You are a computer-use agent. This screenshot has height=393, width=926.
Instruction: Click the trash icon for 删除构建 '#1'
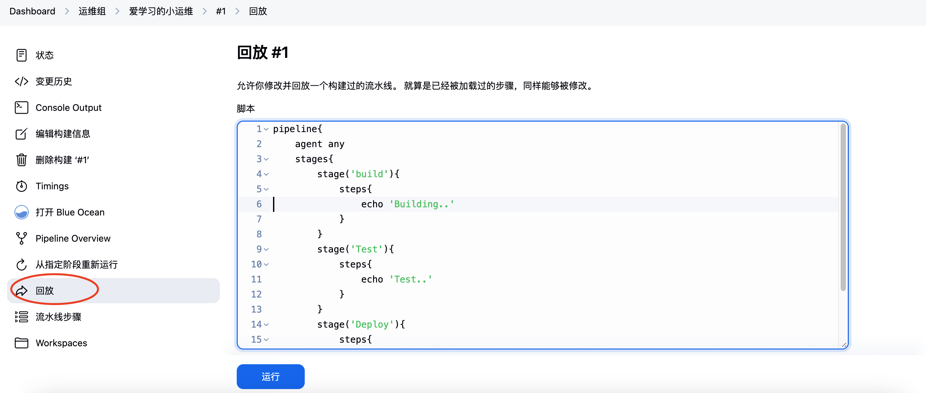pos(21,160)
